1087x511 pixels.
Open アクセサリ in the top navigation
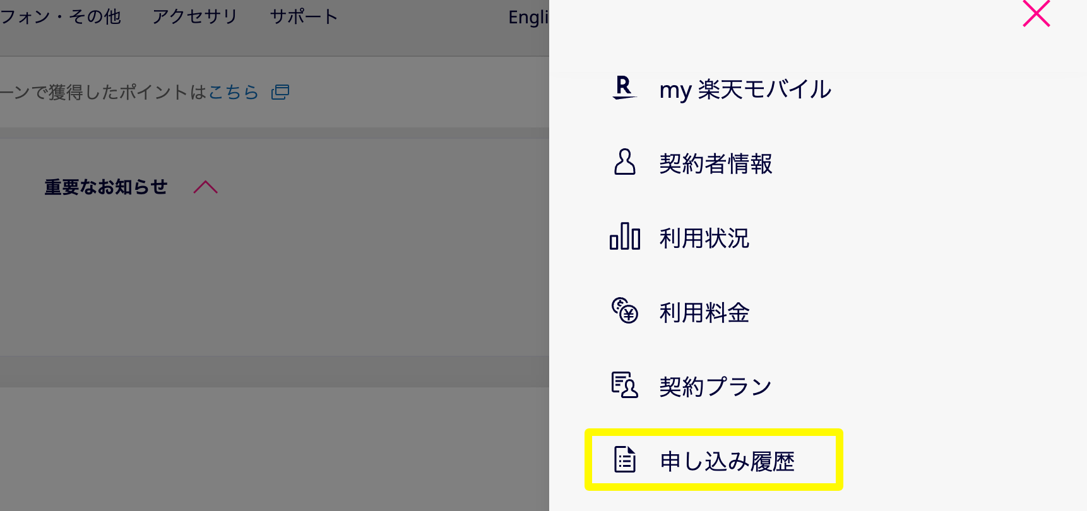pos(194,16)
